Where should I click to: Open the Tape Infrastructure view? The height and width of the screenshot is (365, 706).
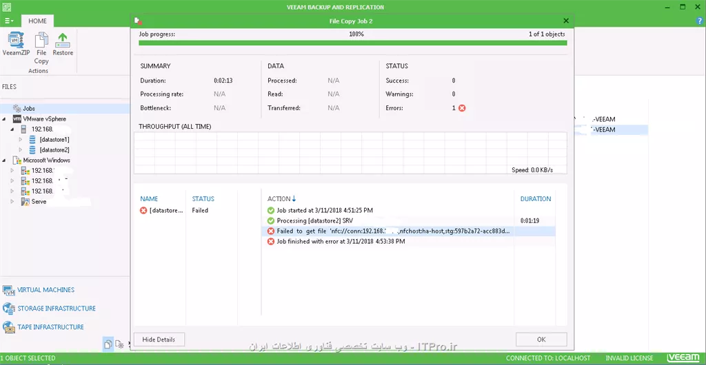click(50, 327)
